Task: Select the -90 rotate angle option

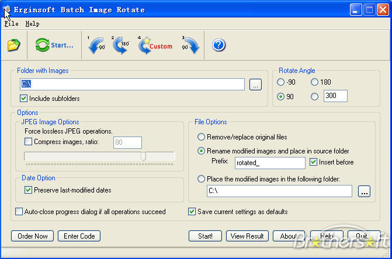Action: coord(286,82)
